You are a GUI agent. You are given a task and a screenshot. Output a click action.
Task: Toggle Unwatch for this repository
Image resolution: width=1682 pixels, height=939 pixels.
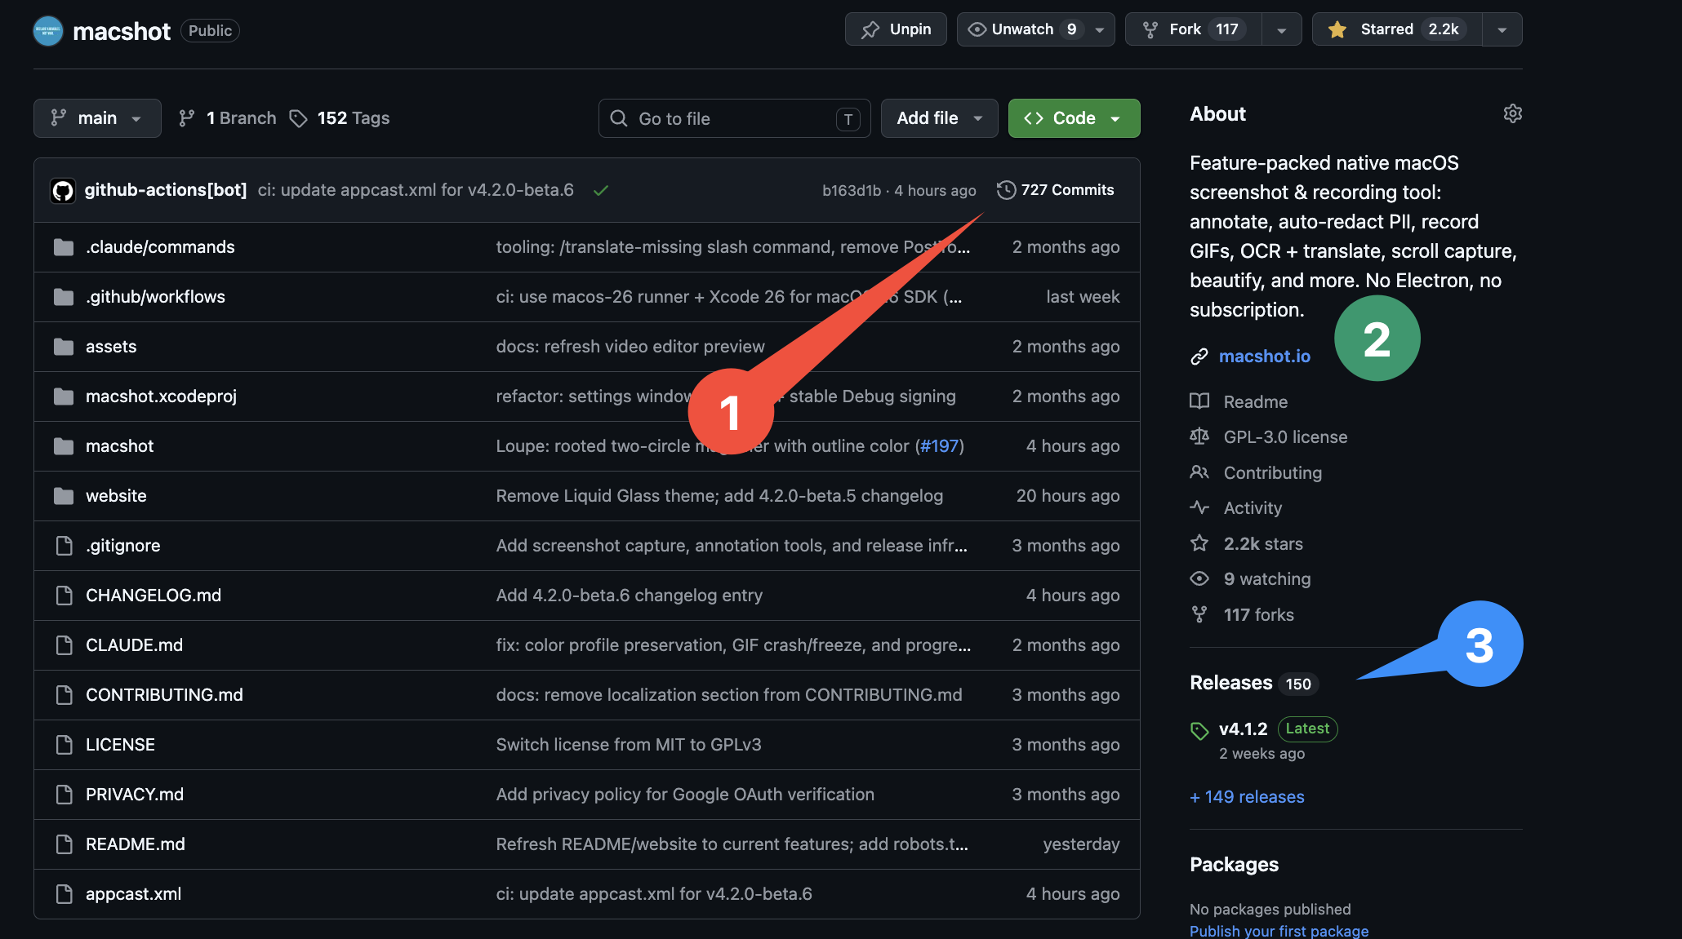(x=1021, y=29)
